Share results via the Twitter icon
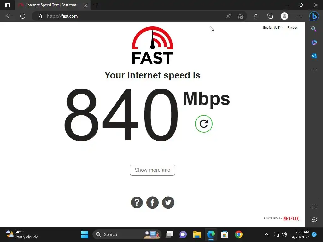 168,203
